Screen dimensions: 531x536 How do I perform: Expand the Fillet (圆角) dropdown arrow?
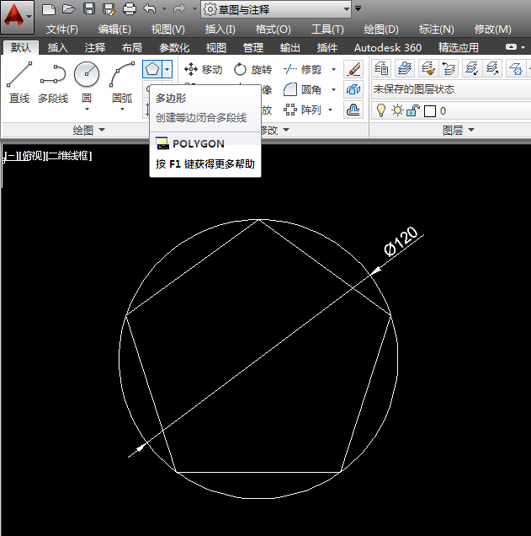[x=334, y=90]
